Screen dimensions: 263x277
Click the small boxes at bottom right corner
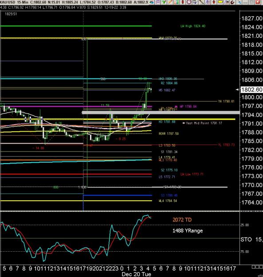[x=257, y=266]
